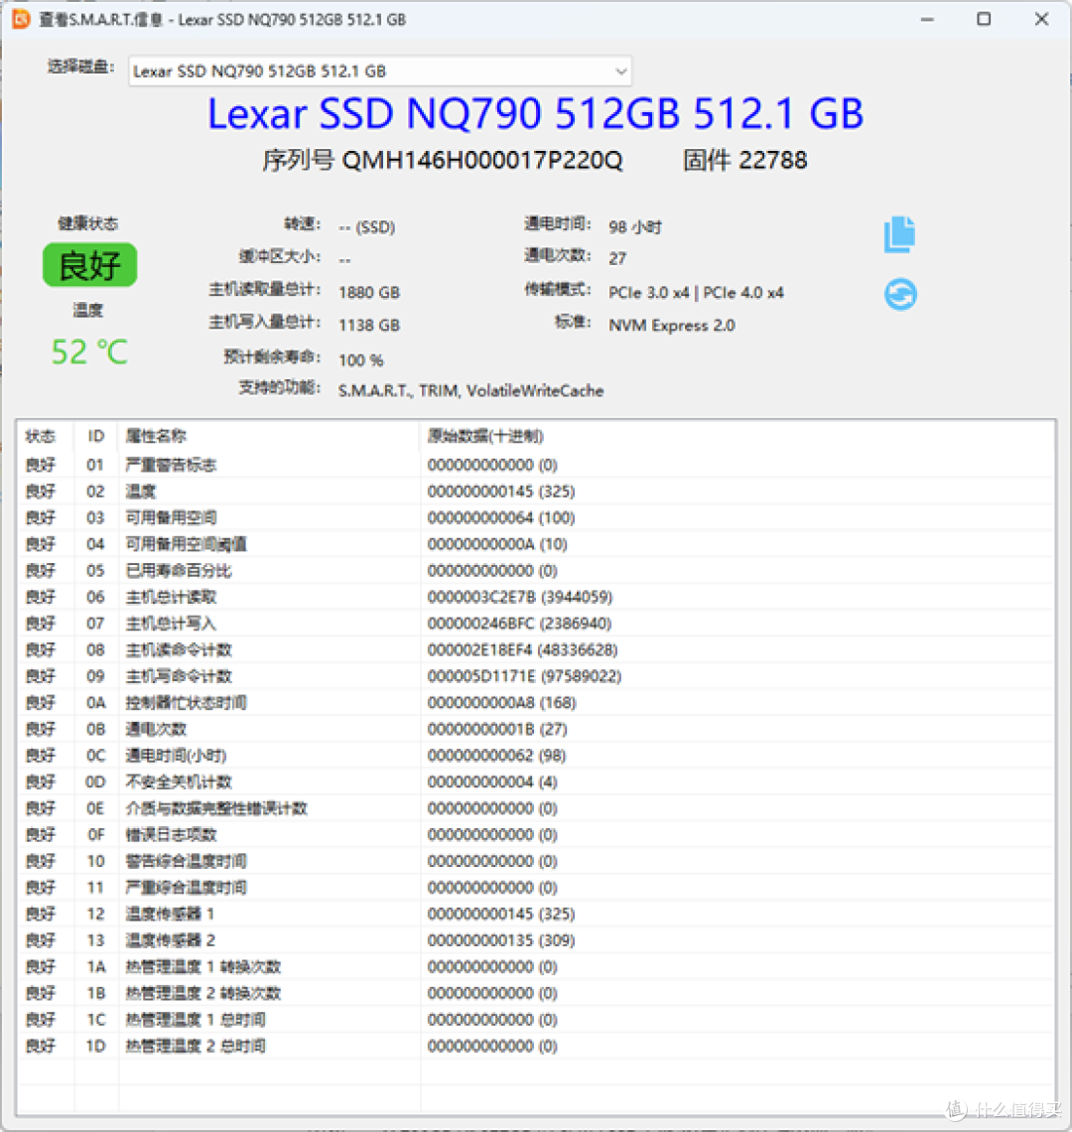This screenshot has height=1132, width=1072.
Task: Close the S.M.A.R.T. info window
Action: tap(1041, 20)
